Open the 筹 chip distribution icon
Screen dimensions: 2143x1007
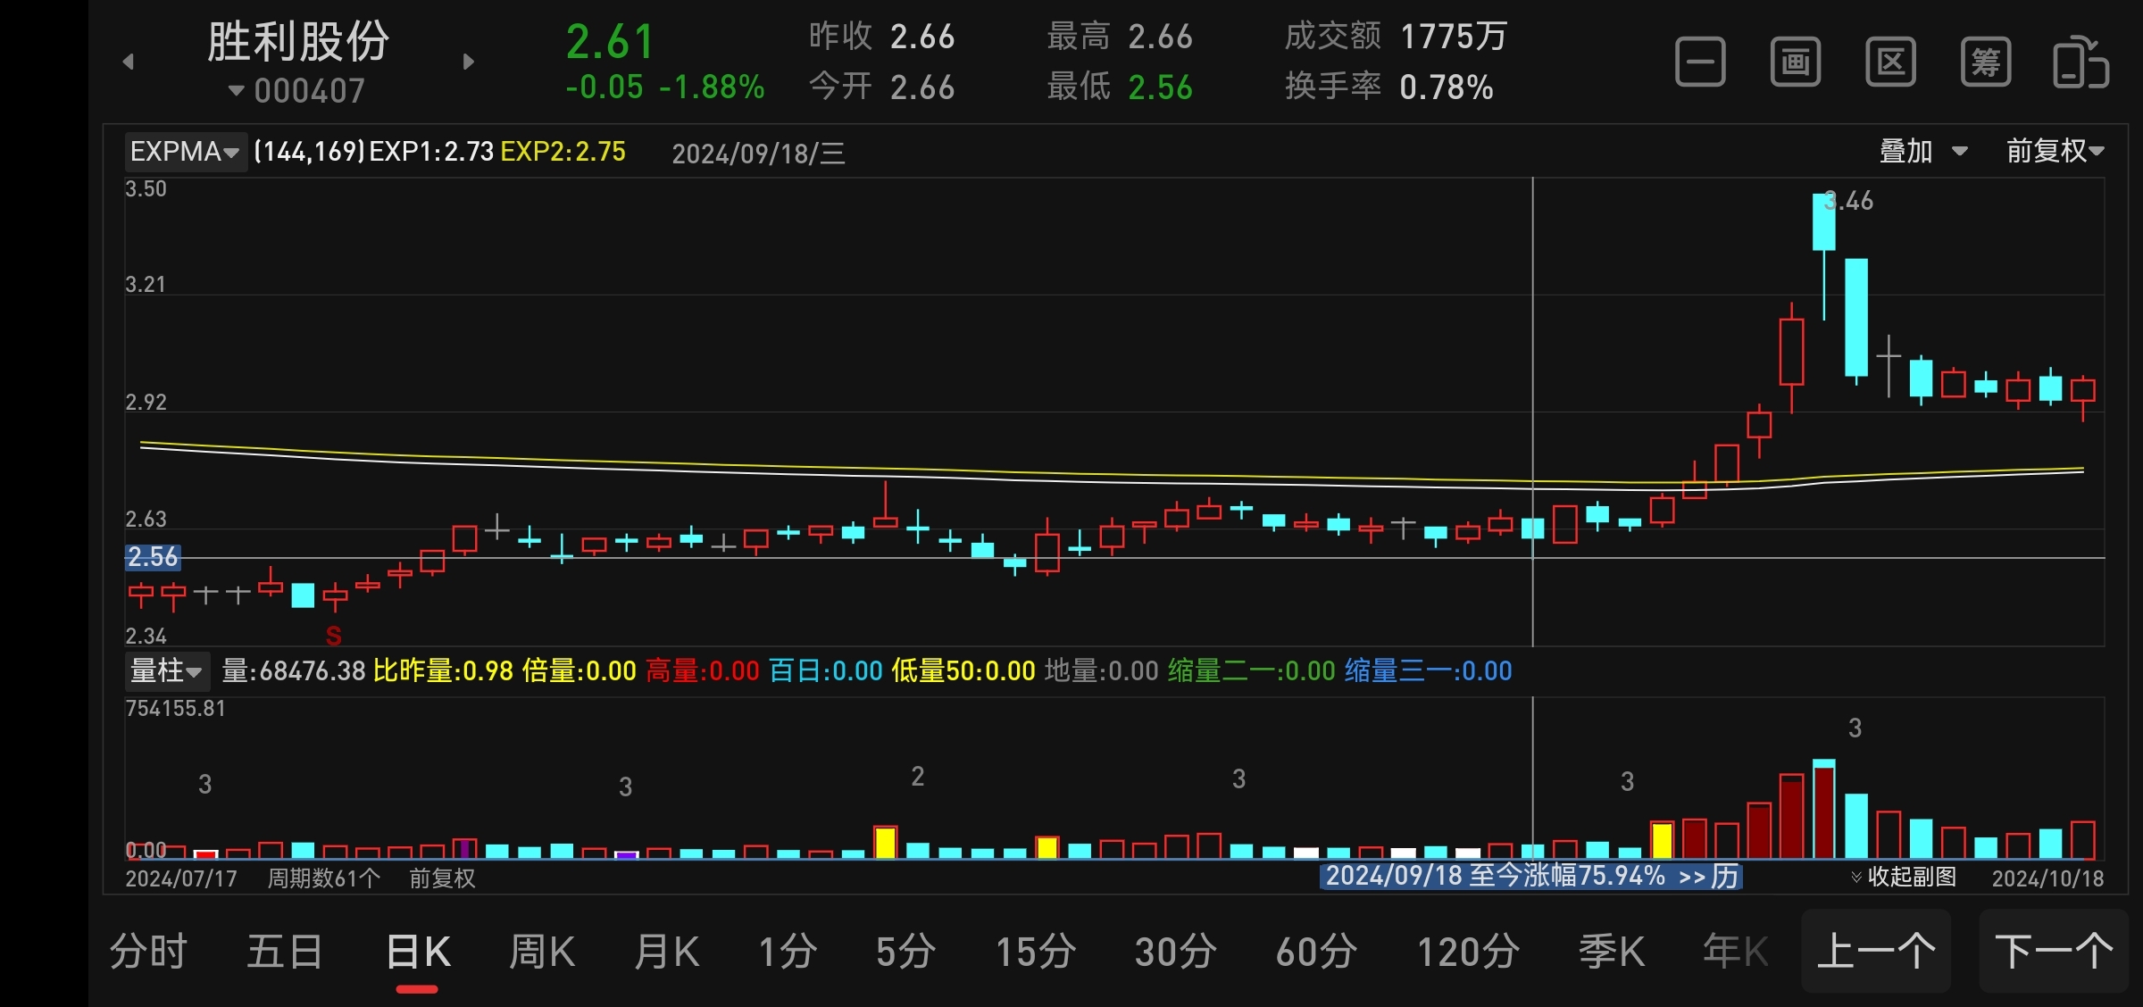point(1985,62)
